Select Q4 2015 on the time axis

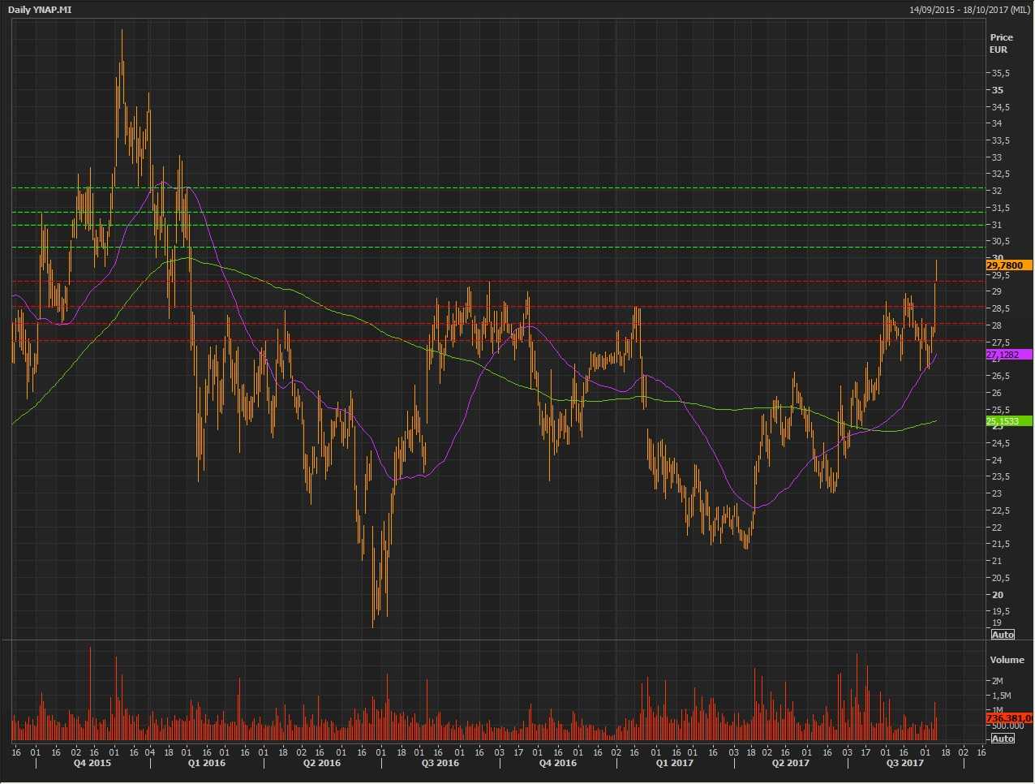pos(92,763)
